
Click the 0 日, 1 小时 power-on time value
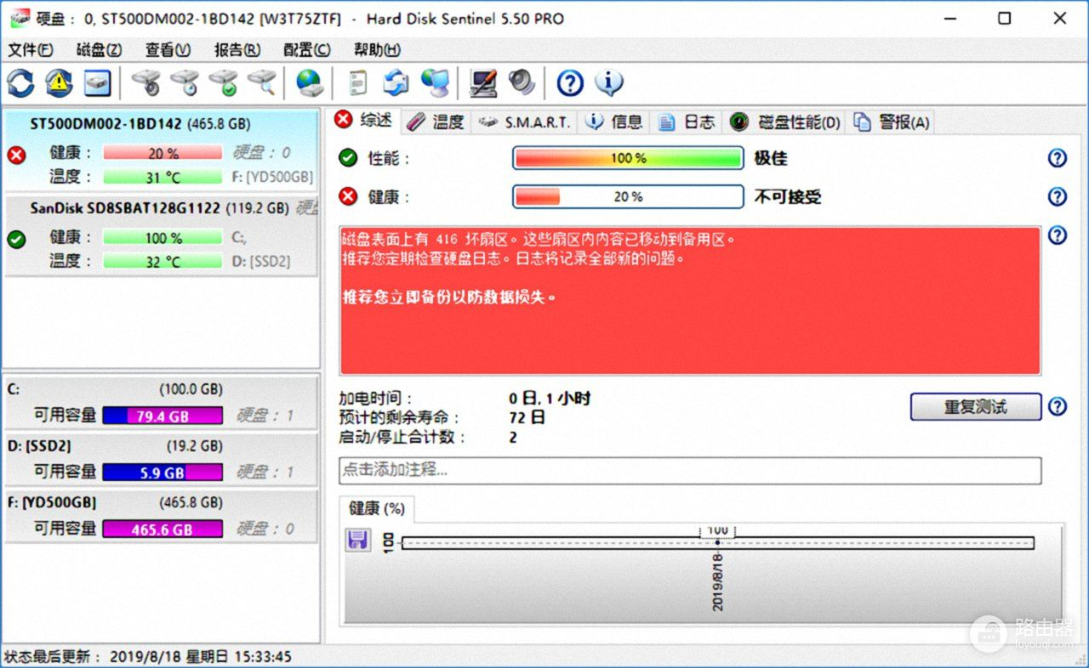(x=550, y=398)
